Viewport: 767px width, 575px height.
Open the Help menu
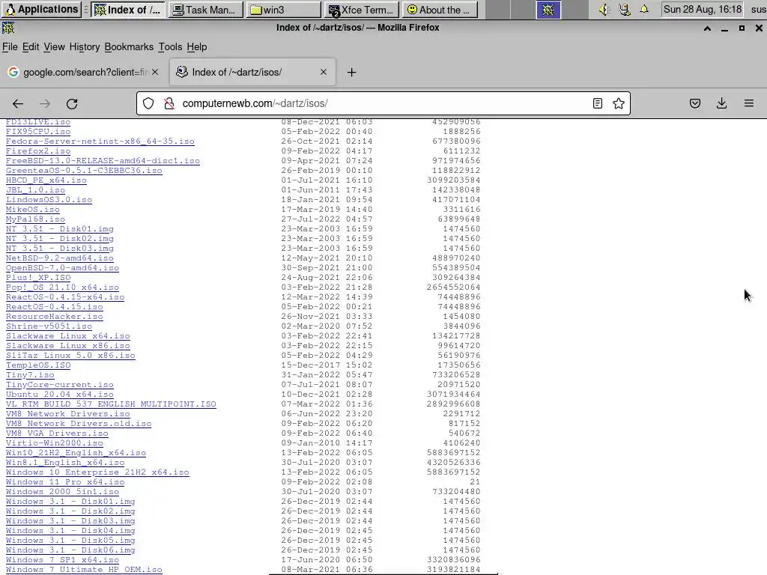pyautogui.click(x=197, y=47)
